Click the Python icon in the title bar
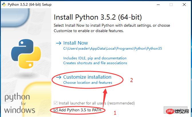The width and height of the screenshot is (192, 117). coord(4,5)
